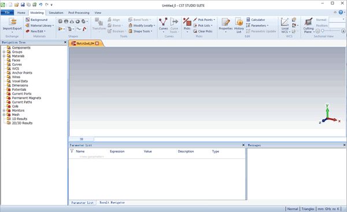
Task: Open Material Library dropdown
Action: coord(39,25)
